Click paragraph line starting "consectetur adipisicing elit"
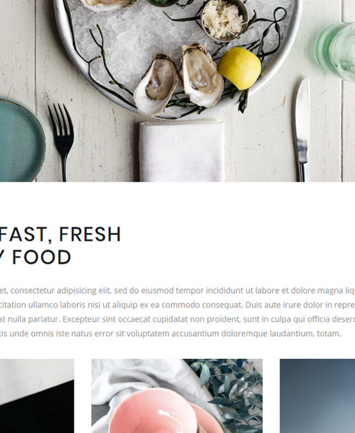 click(x=177, y=290)
